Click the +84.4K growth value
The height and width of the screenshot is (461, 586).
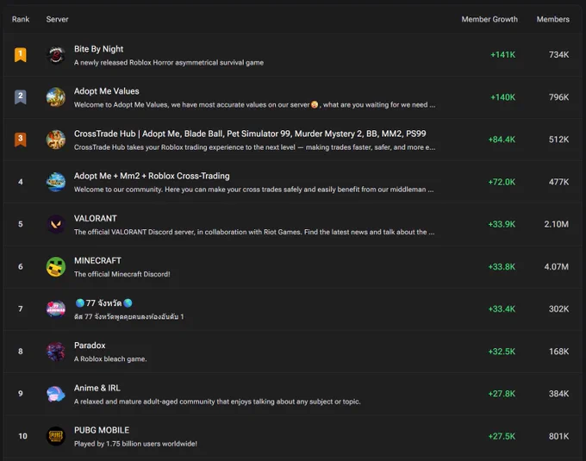coord(502,140)
